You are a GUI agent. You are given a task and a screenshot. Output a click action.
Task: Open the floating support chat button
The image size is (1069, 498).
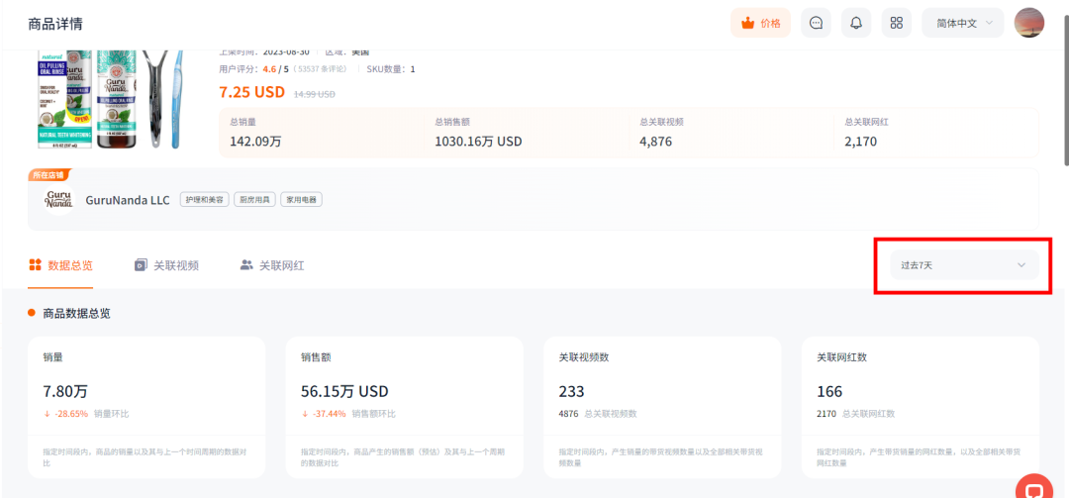tap(1035, 490)
